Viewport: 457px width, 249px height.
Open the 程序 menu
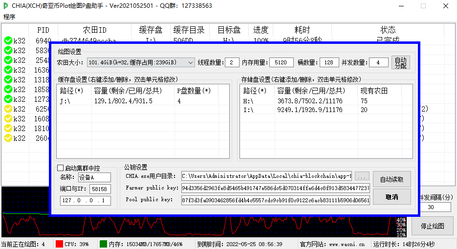click(9, 17)
